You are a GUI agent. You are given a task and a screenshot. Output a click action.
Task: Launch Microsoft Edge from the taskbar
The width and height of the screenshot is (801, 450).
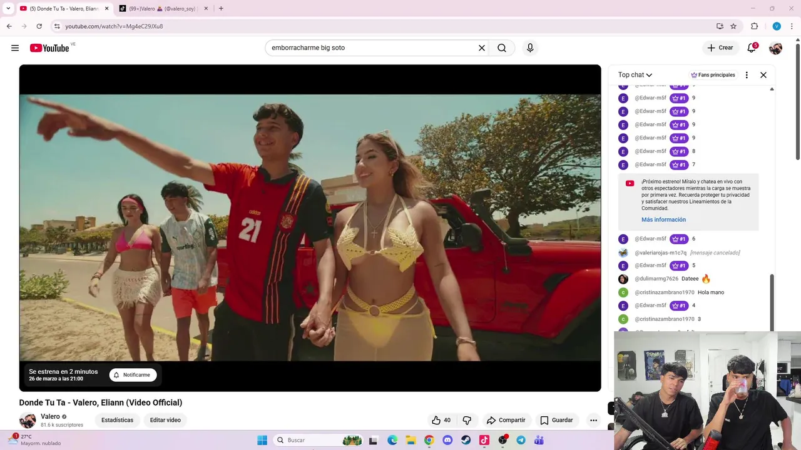point(392,440)
